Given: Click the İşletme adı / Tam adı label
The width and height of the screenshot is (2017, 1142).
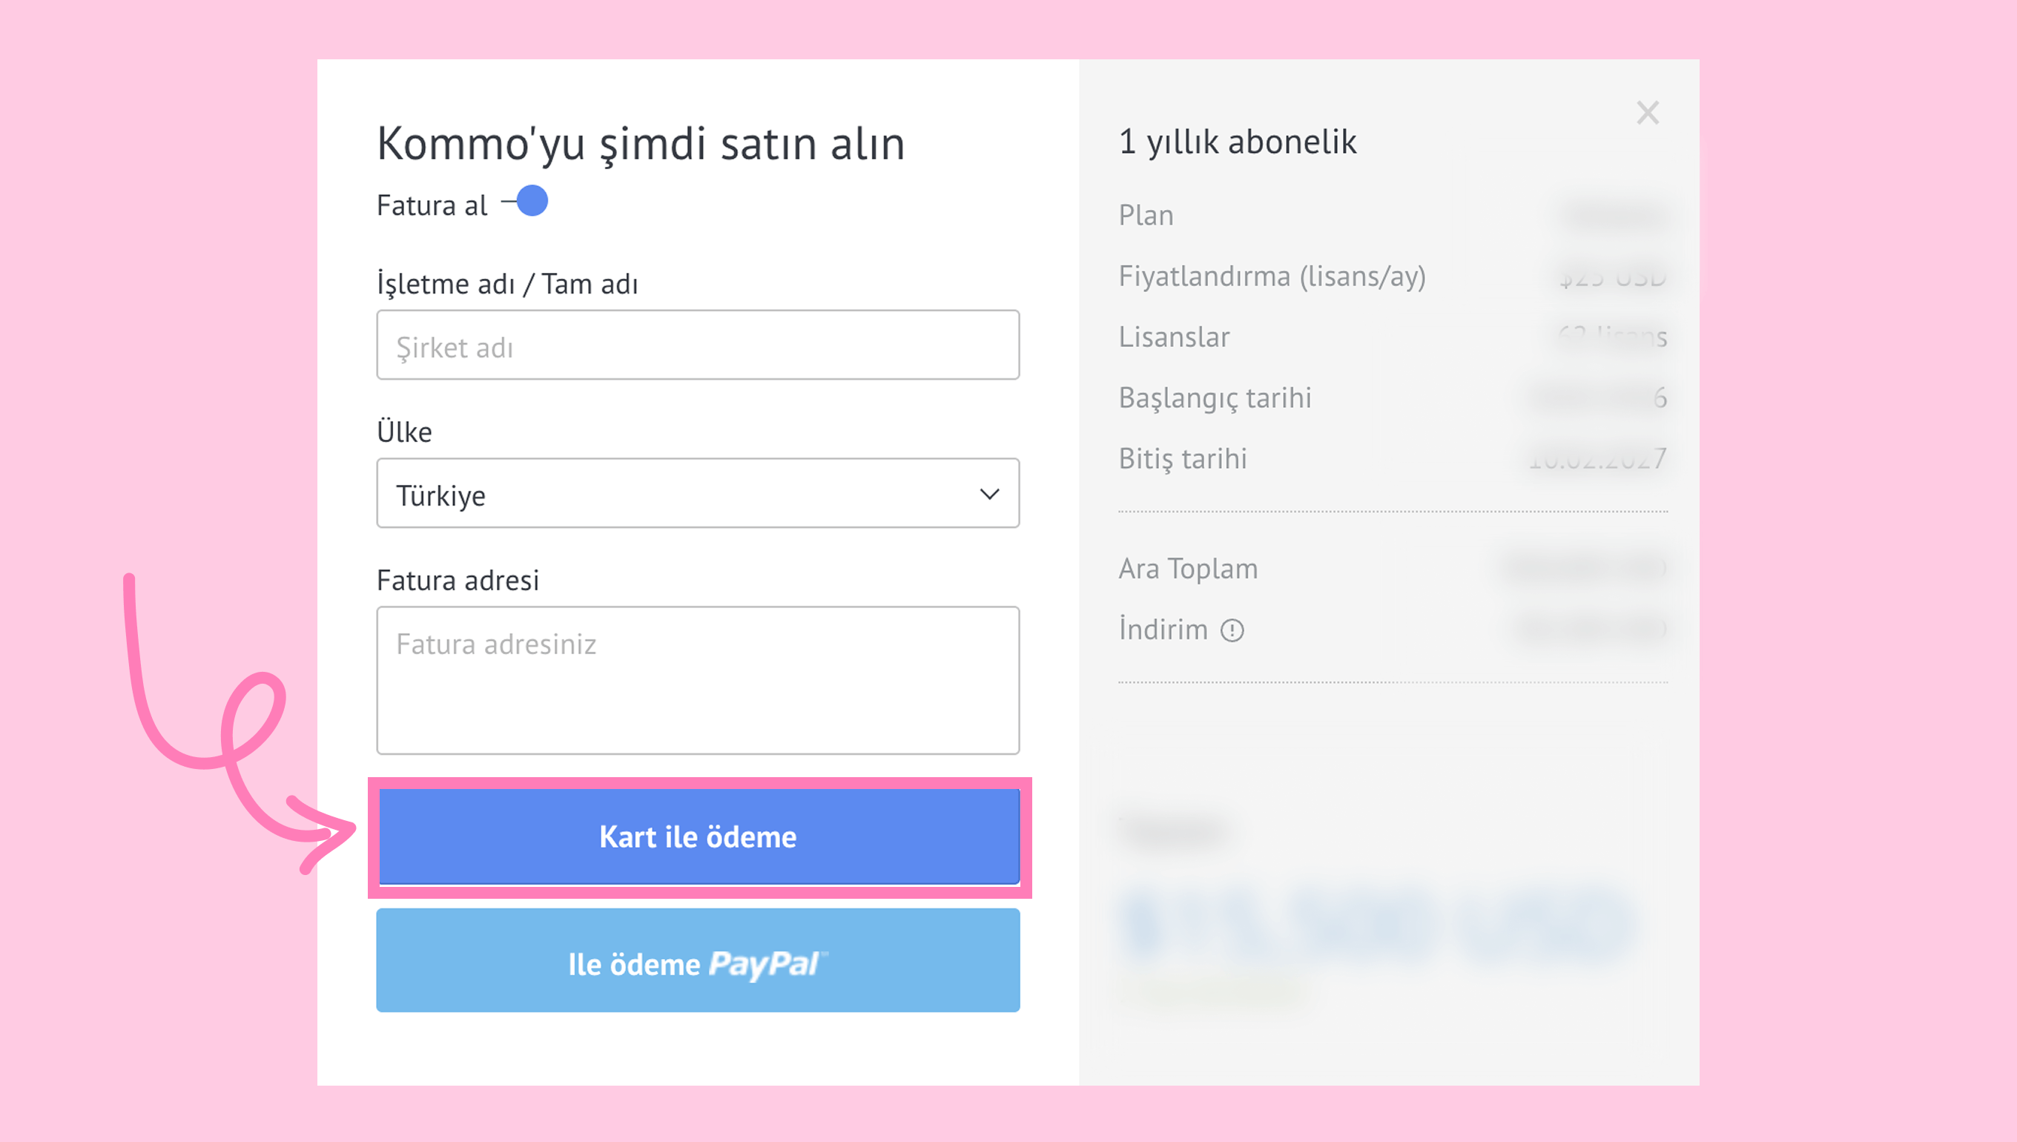Looking at the screenshot, I should click(x=506, y=284).
